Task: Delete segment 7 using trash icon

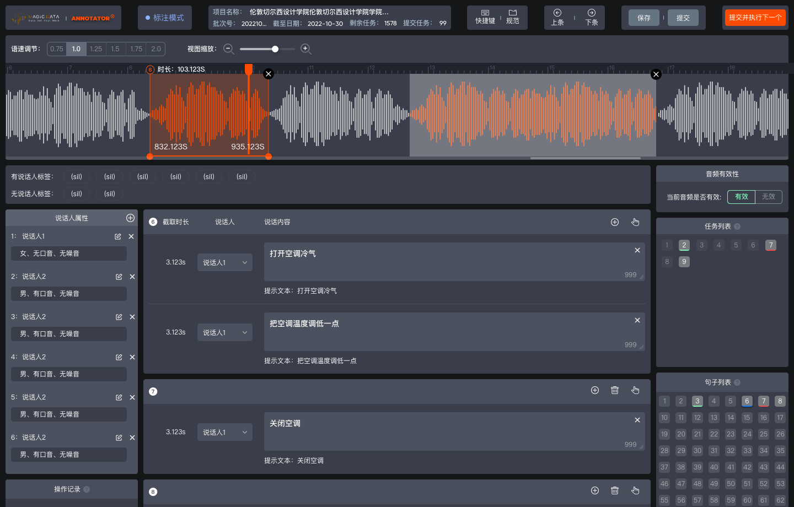Action: click(x=615, y=390)
